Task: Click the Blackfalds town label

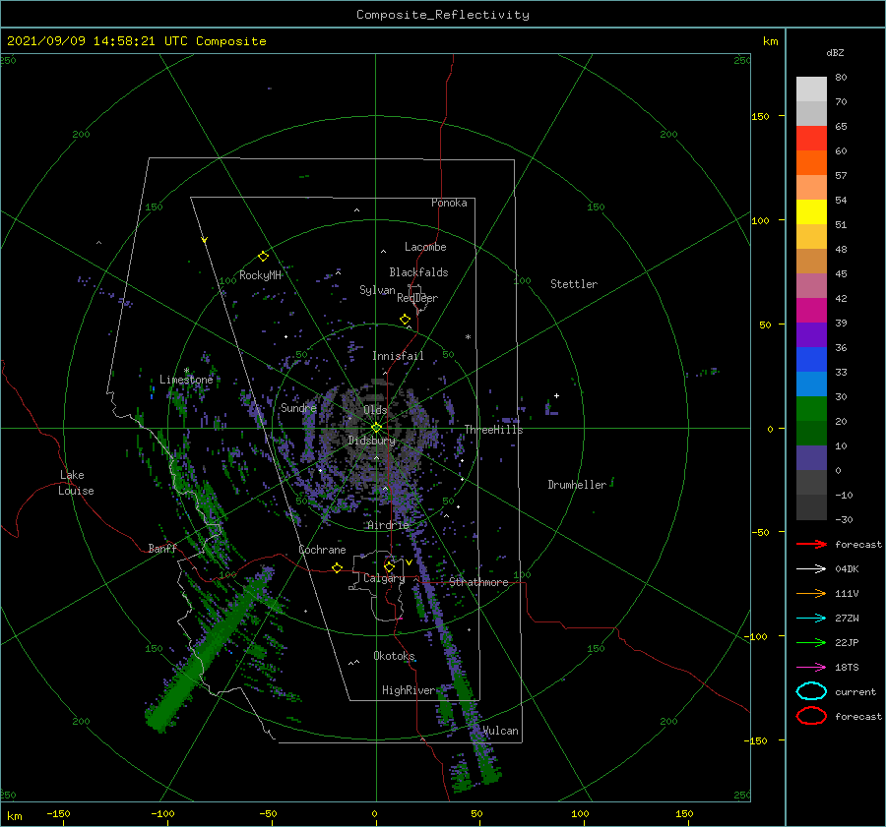Action: [x=418, y=272]
